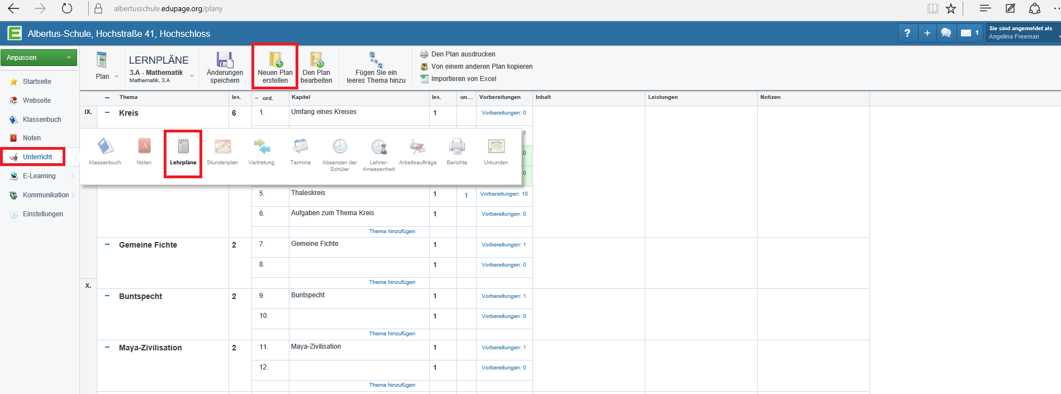
Task: Open the Anpassen dropdown button
Action: [x=39, y=58]
